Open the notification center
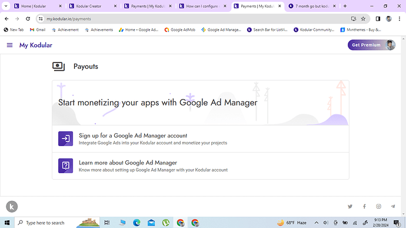The height and width of the screenshot is (228, 406). coord(397,223)
